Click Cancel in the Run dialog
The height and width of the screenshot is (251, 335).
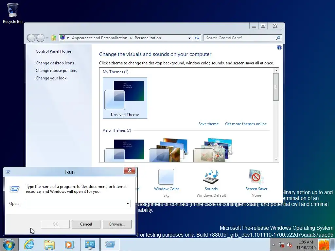point(86,224)
